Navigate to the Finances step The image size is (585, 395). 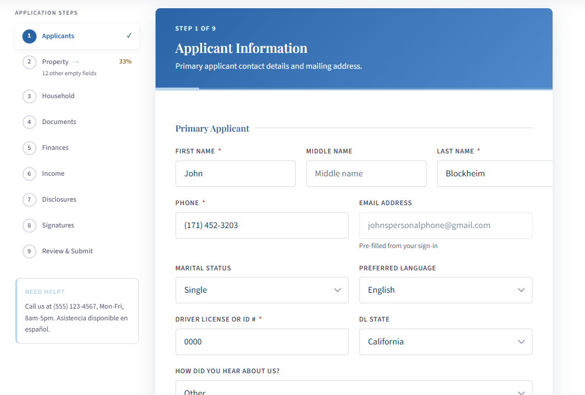[77, 148]
